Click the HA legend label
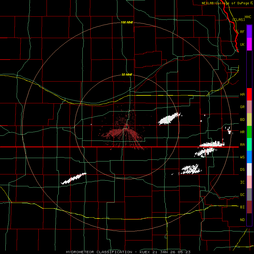The width and height of the screenshot is (254, 254). [242, 95]
